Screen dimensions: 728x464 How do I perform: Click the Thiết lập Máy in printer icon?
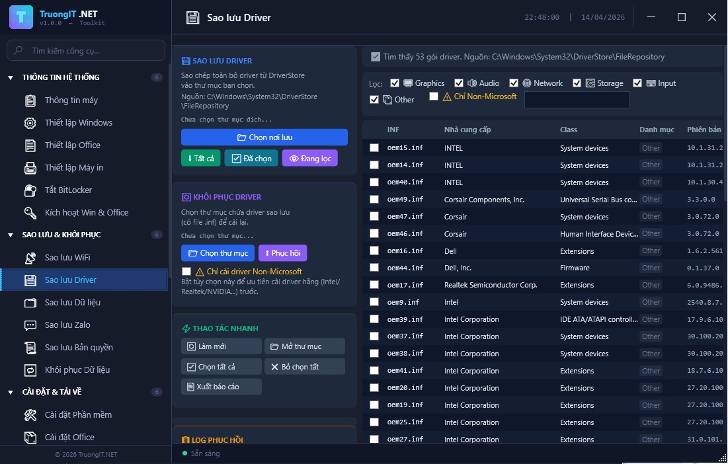click(x=30, y=168)
